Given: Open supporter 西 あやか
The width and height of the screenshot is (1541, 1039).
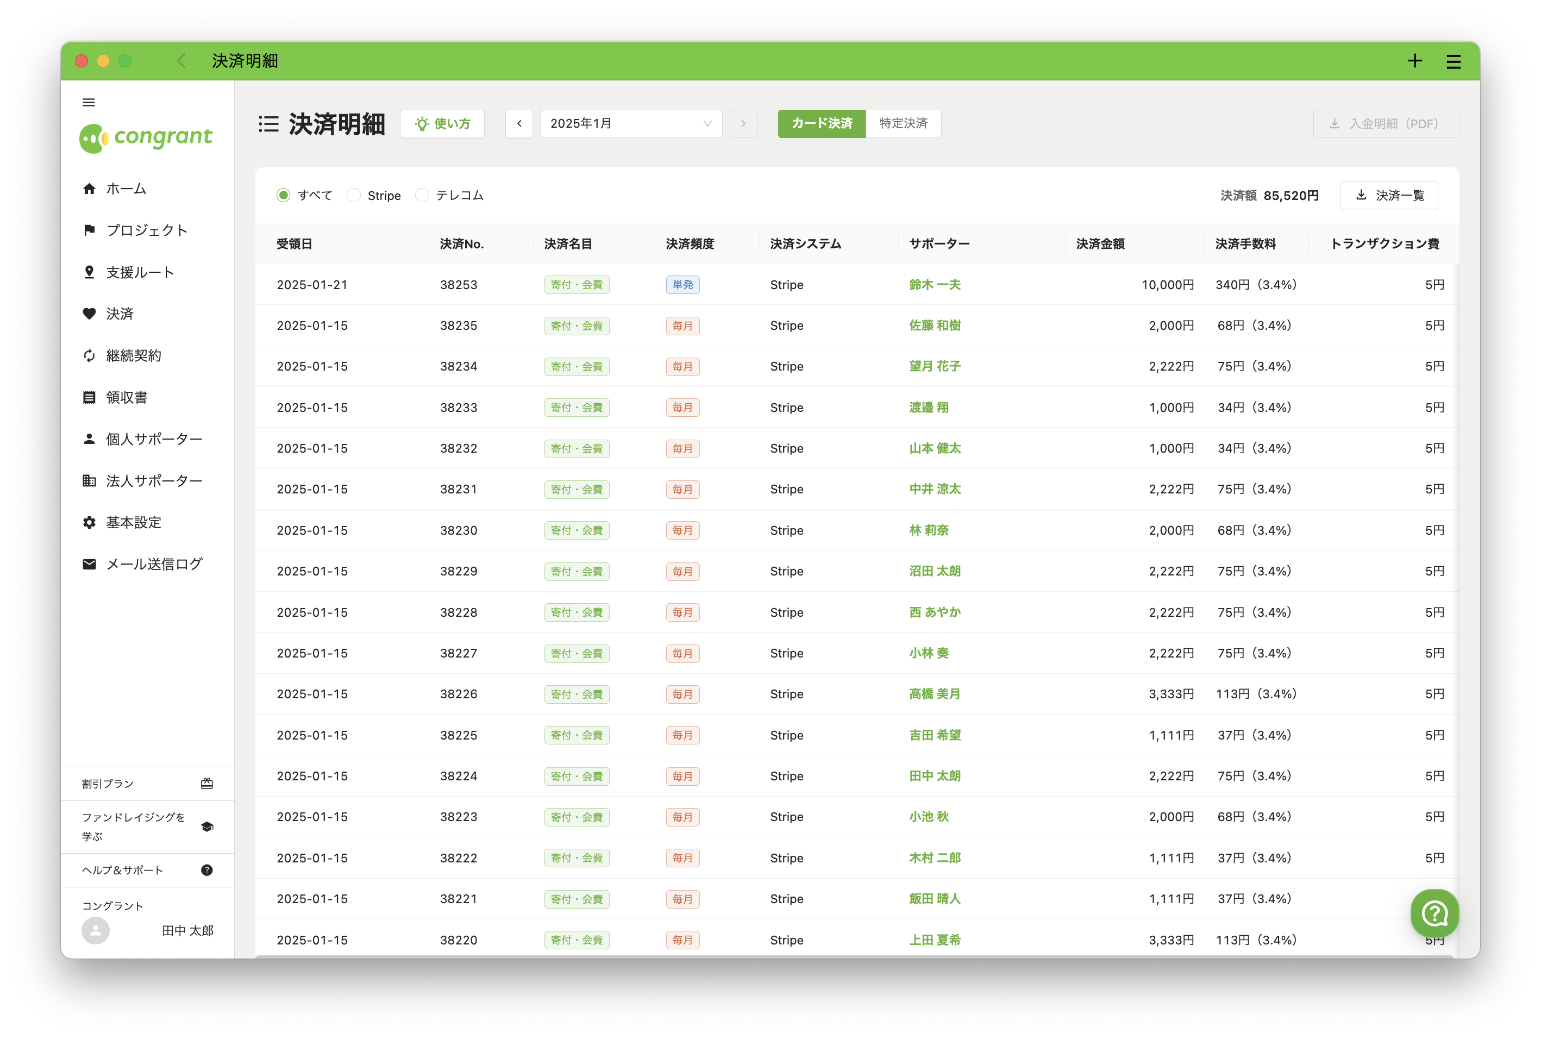Looking at the screenshot, I should [935, 612].
